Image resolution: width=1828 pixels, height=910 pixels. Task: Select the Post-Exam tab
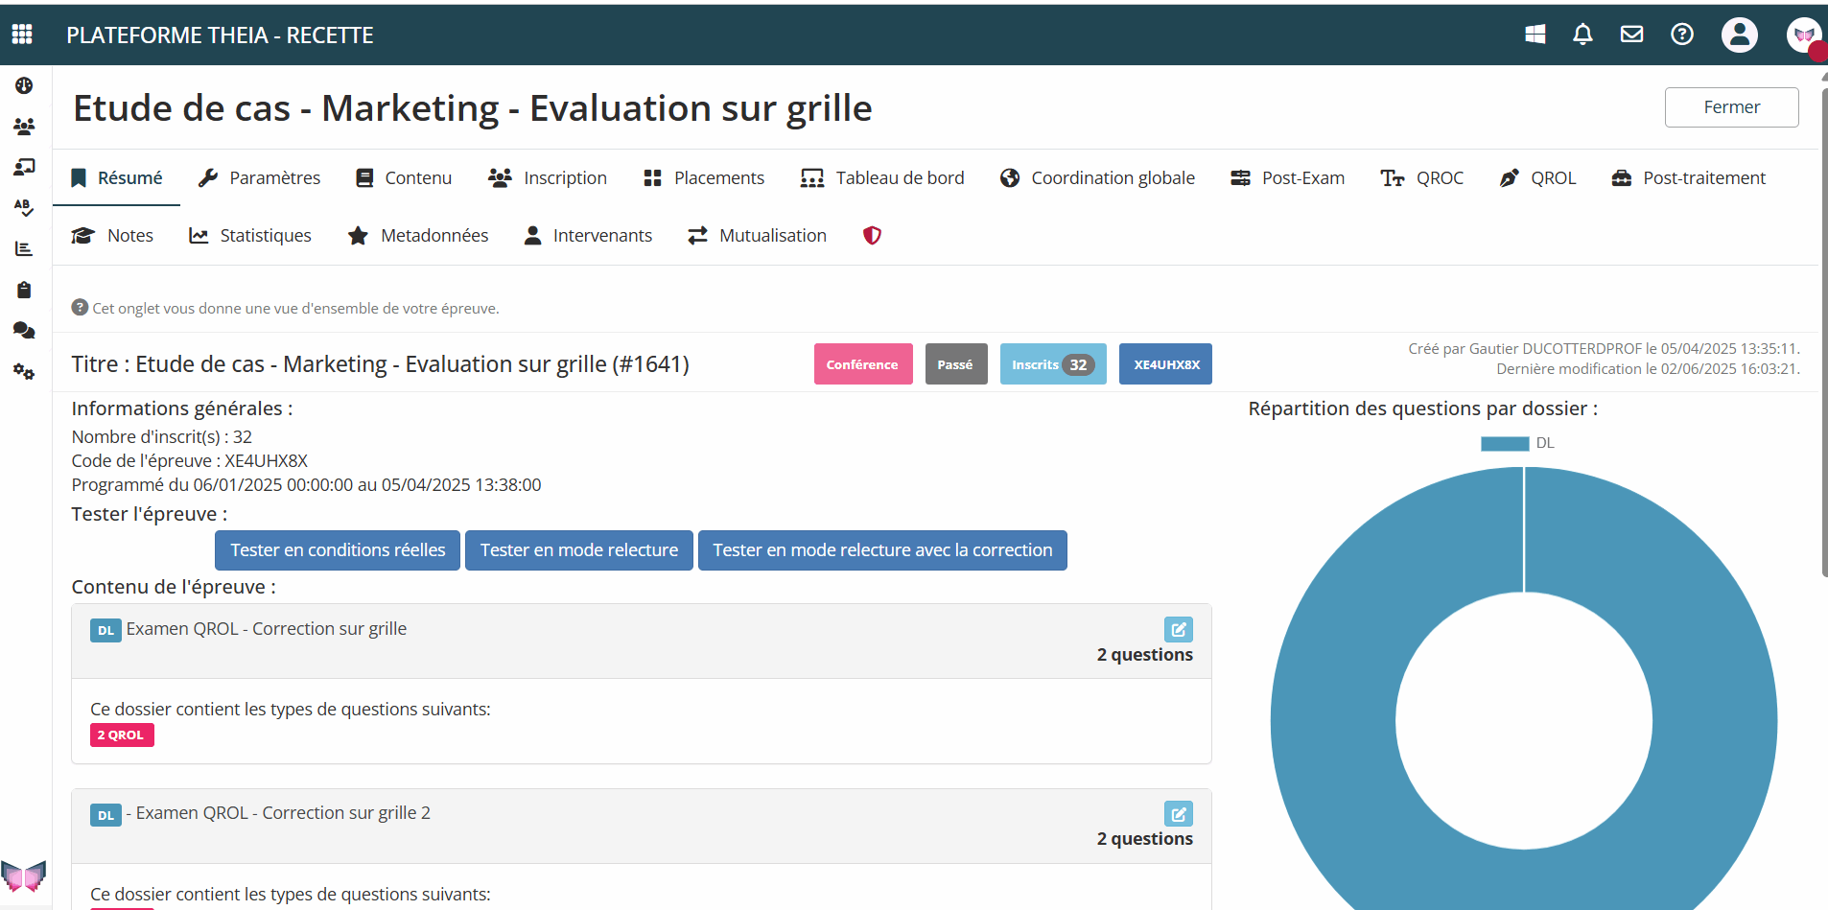(x=1288, y=177)
